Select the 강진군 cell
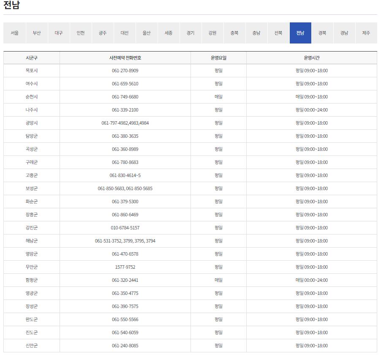The width and height of the screenshot is (381, 357). 32,228
